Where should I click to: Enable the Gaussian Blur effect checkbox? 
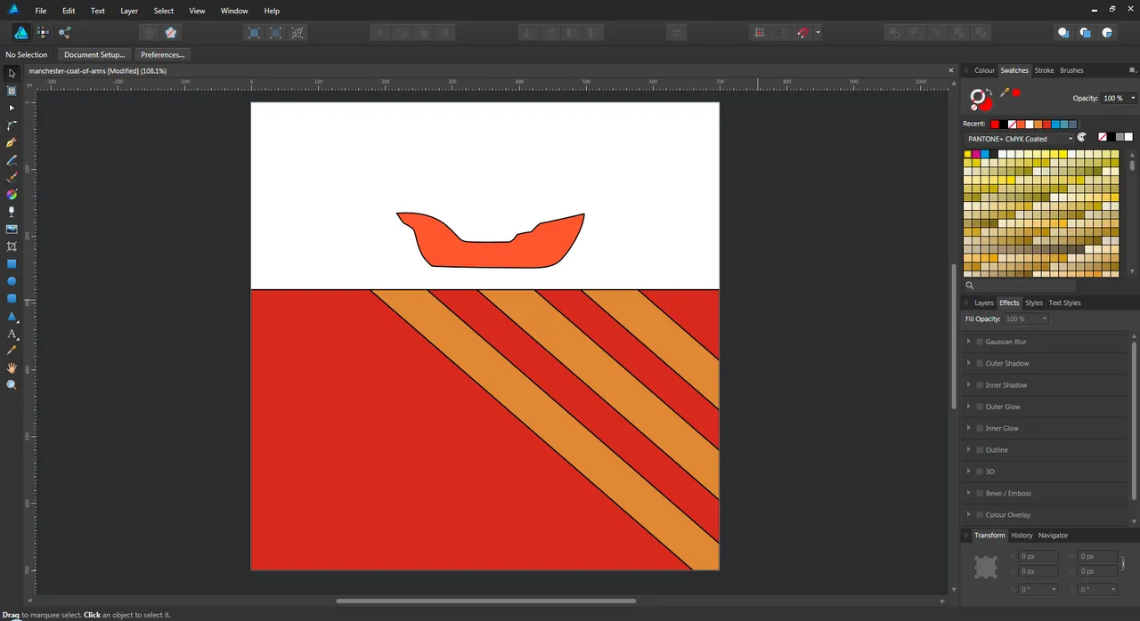pyautogui.click(x=980, y=342)
